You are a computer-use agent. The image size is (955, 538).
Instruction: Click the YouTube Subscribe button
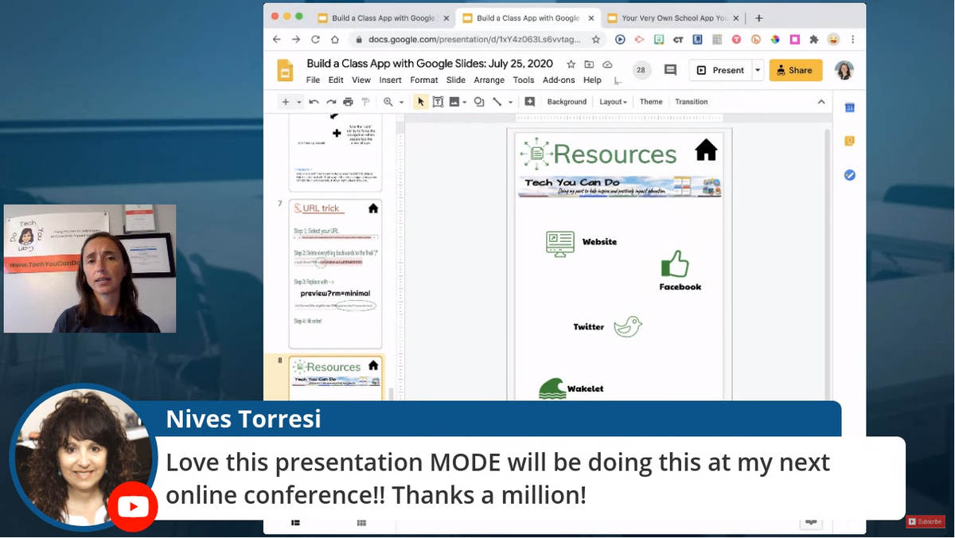click(x=926, y=522)
